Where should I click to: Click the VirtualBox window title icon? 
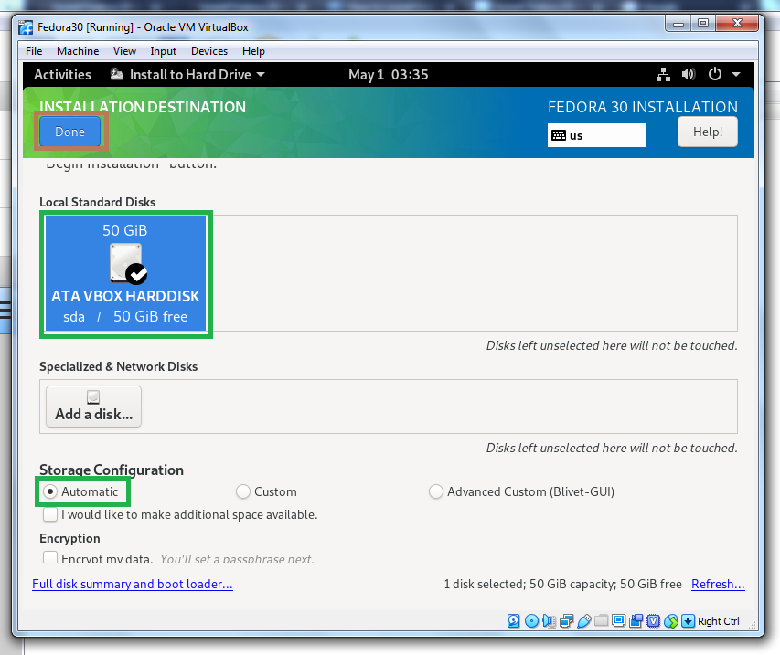[x=26, y=27]
